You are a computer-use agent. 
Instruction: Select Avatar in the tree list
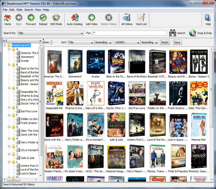tap(25, 61)
